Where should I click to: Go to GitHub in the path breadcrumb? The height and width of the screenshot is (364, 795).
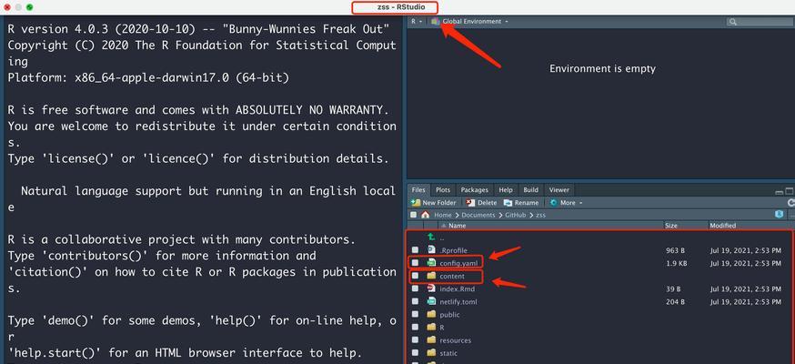pos(515,215)
